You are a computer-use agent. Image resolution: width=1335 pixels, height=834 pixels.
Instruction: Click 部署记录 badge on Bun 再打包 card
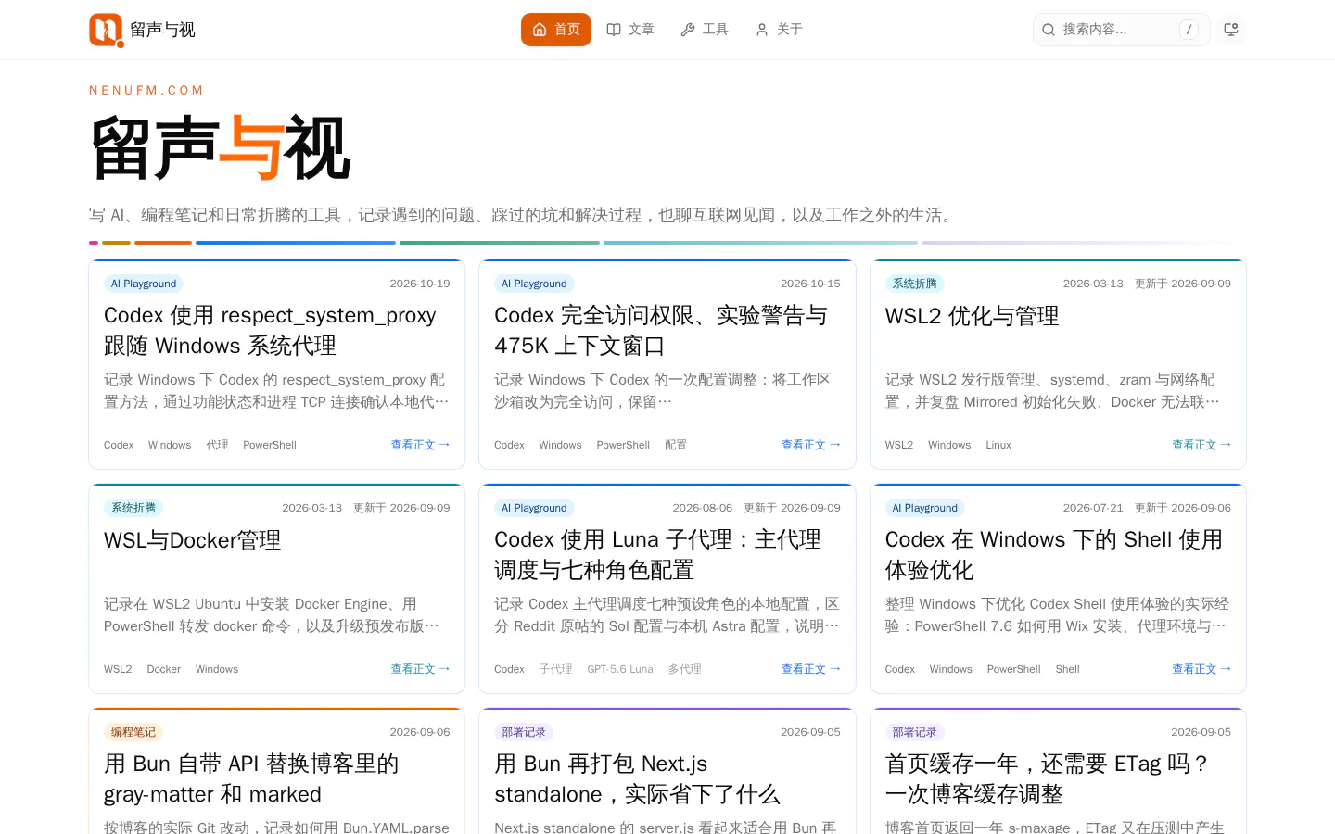[524, 732]
